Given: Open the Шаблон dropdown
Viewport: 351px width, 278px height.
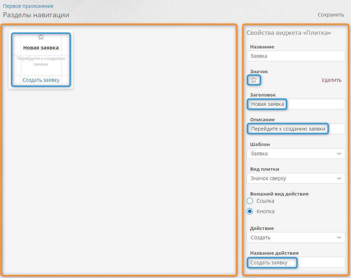Looking at the screenshot, I should (296, 154).
